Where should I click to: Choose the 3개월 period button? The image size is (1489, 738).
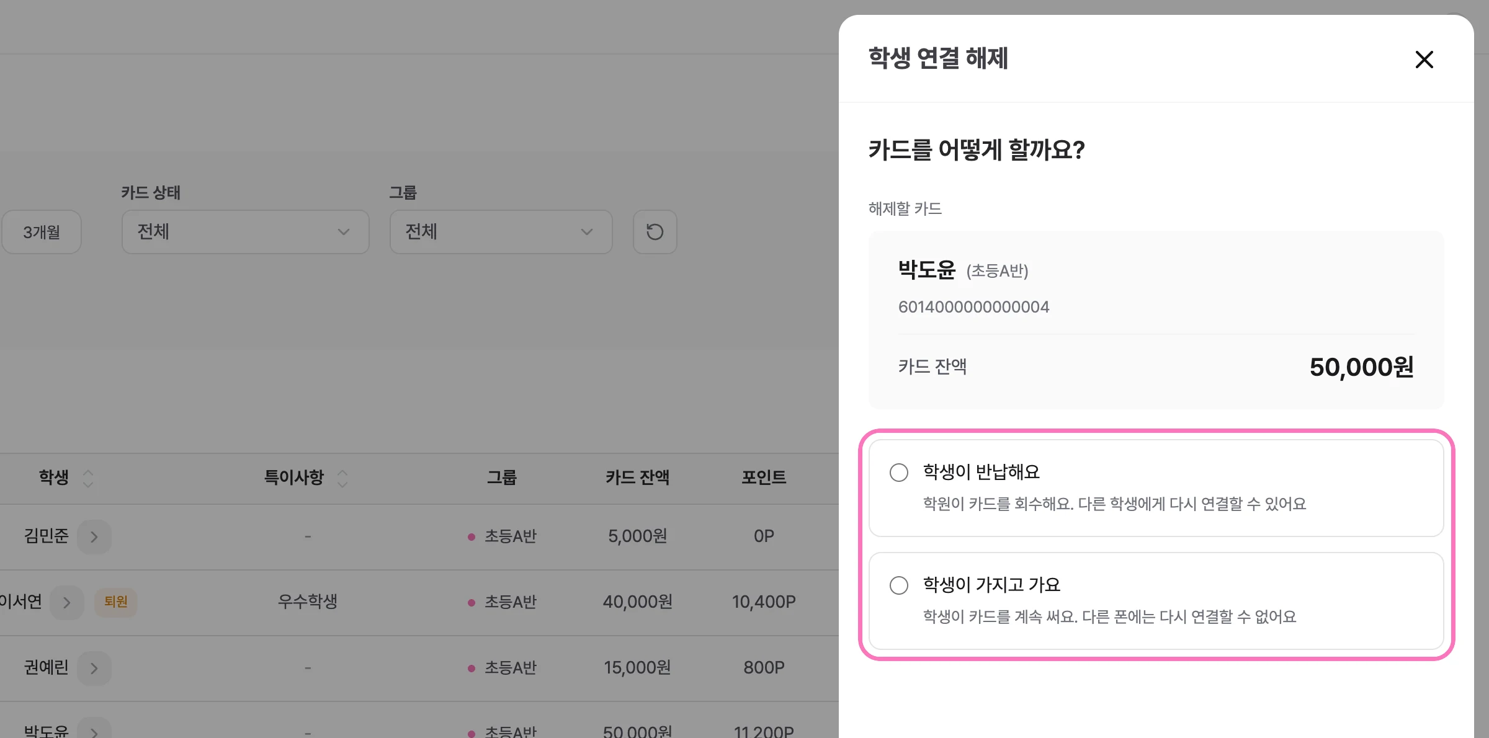(x=42, y=232)
